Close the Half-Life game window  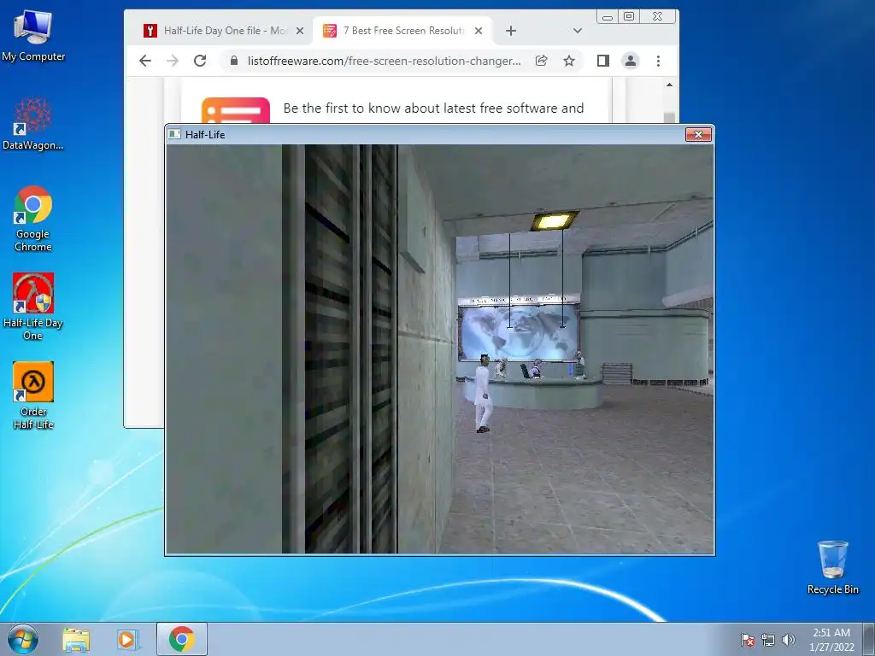click(x=698, y=134)
